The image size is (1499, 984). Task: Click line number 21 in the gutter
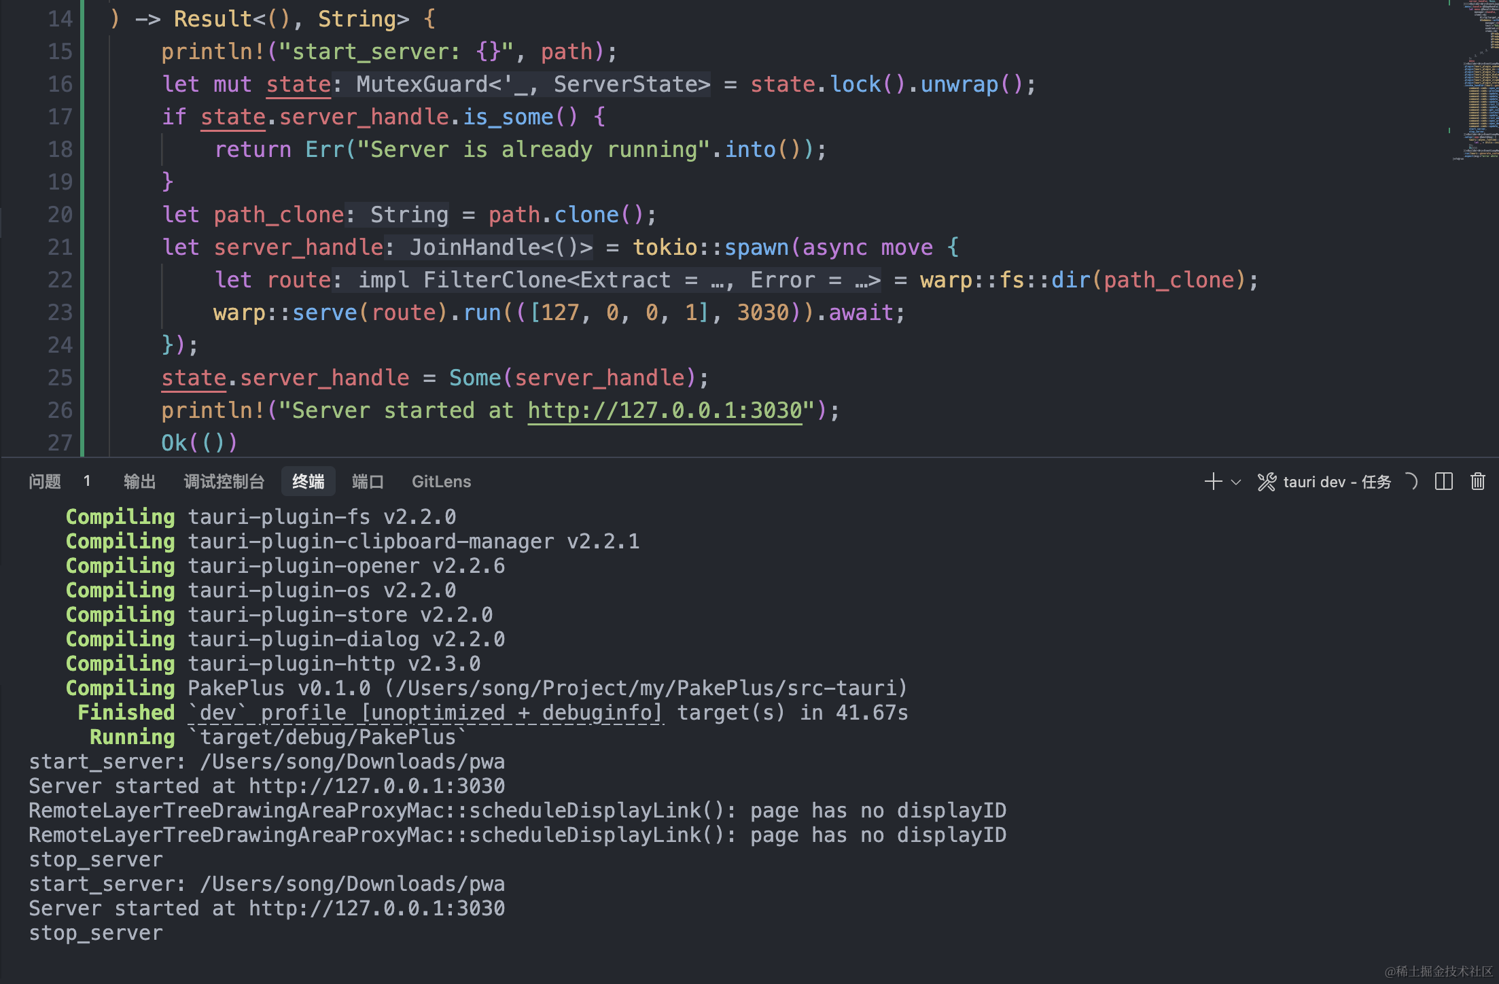coord(60,247)
